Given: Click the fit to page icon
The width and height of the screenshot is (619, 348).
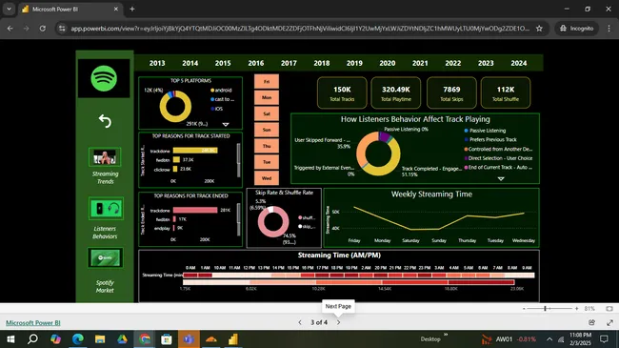Looking at the screenshot, I should tap(609, 309).
